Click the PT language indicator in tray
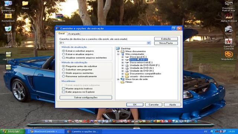This screenshot has height=134, width=238. 206,131
